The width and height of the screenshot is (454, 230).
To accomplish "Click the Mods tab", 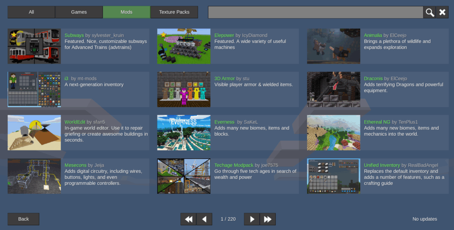I will click(x=126, y=12).
